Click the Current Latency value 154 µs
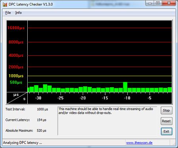This screenshot has width=178, height=148. [x=42, y=120]
